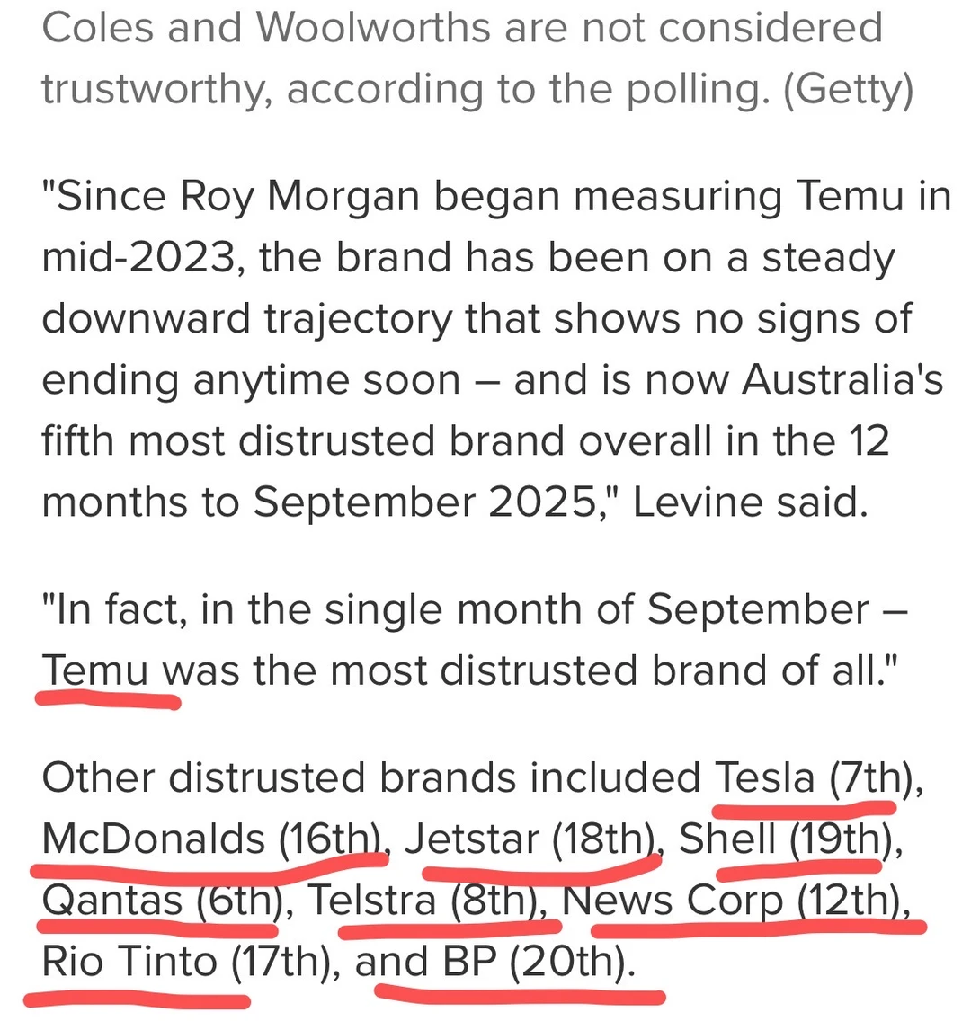Click the phrase Levine said
The height and width of the screenshot is (1030, 971).
tap(750, 502)
